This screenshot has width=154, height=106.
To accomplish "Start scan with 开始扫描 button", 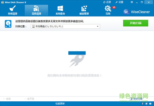I will pos(136,23).
